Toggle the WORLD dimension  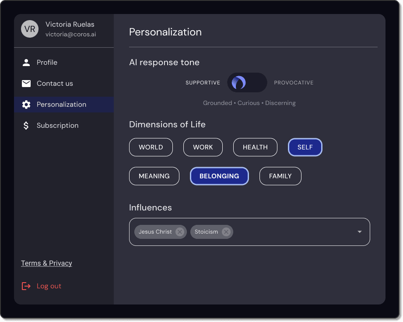pyautogui.click(x=151, y=147)
